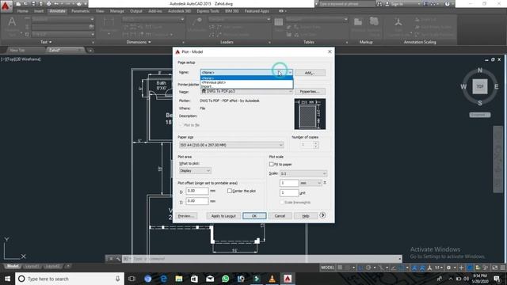Viewport: 507px width, 285px height.
Task: Open the Page setup Name dropdown arrow
Action: click(x=290, y=72)
